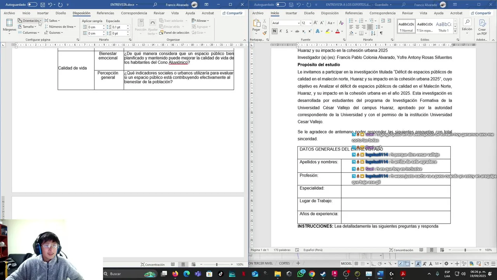Click the underline button in right window
The height and width of the screenshot is (280, 497).
click(x=287, y=31)
